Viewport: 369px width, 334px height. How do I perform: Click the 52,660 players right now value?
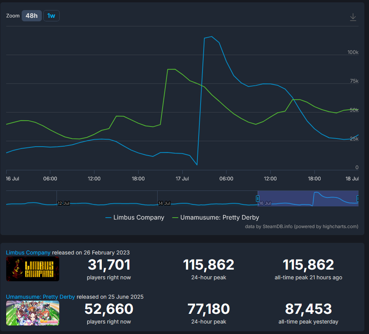click(x=109, y=309)
